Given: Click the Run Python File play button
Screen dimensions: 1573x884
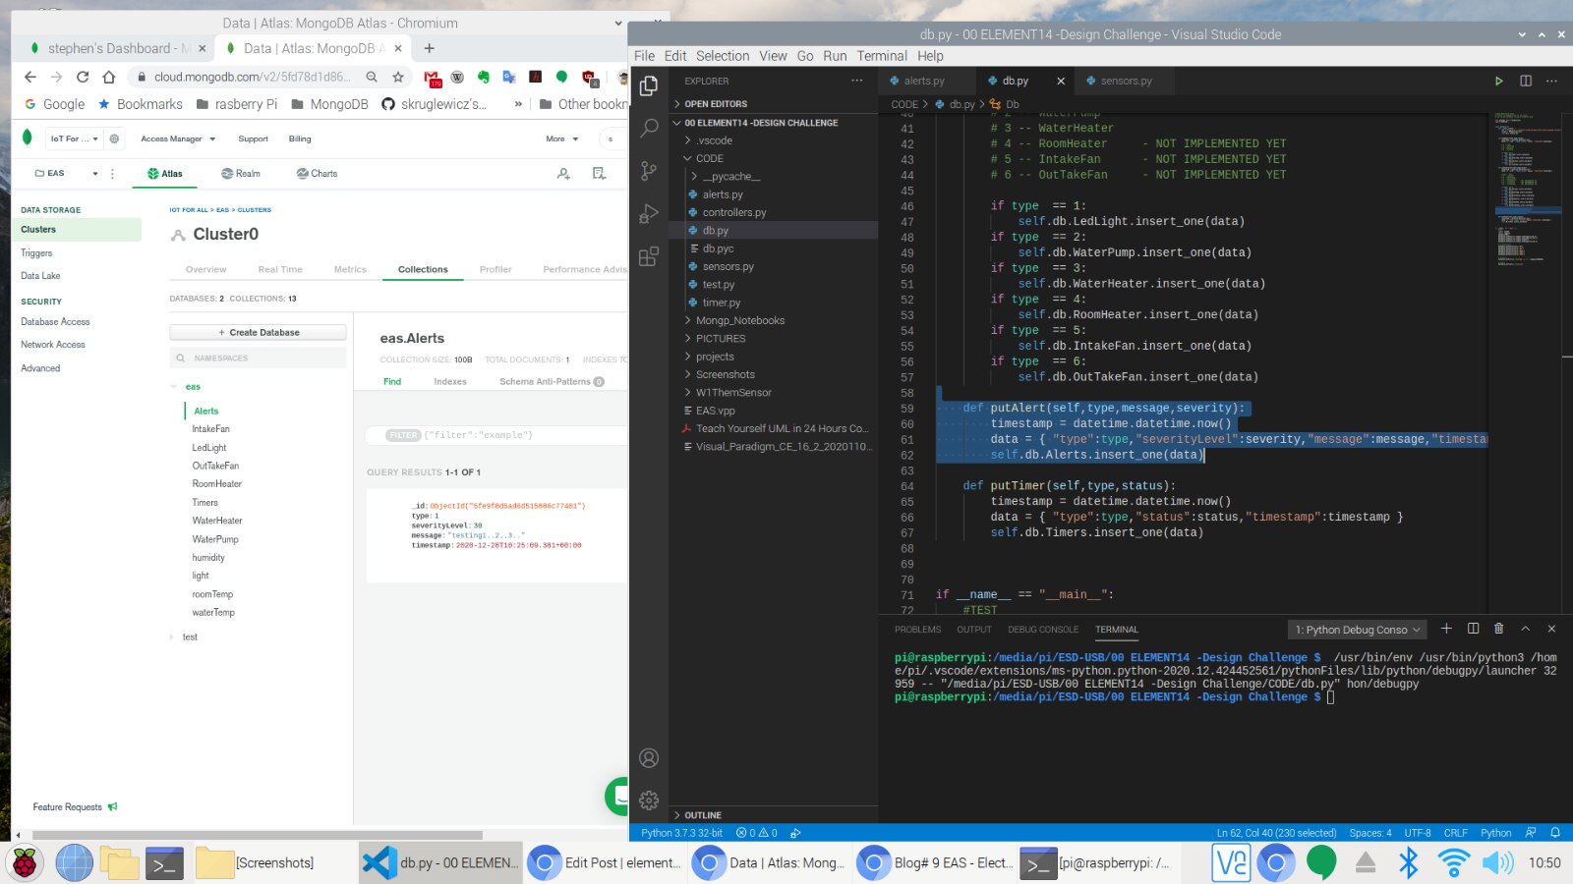Looking at the screenshot, I should coord(1499,81).
